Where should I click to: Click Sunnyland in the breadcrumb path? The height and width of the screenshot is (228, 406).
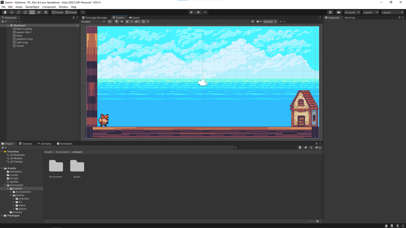63,152
